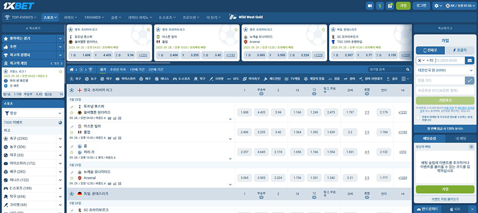Expand the 최고의 경쟁자 section arrow
478x213 pixels.
(x=60, y=55)
